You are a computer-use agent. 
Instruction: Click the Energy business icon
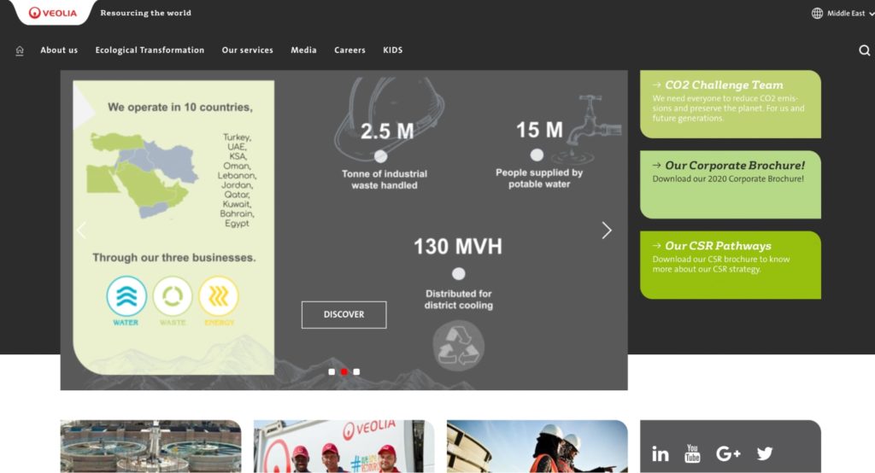218,296
